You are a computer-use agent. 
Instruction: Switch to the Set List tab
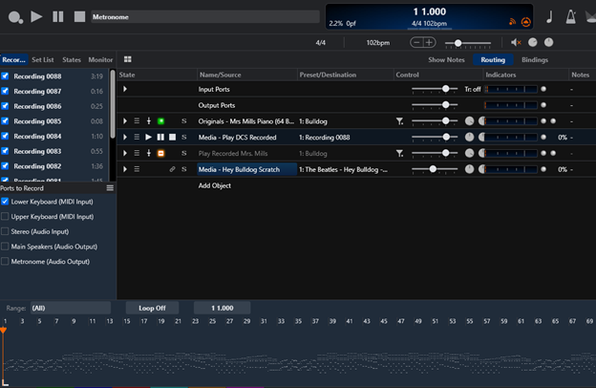(x=43, y=59)
